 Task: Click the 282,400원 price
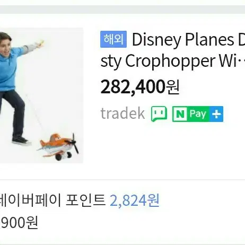140,87
